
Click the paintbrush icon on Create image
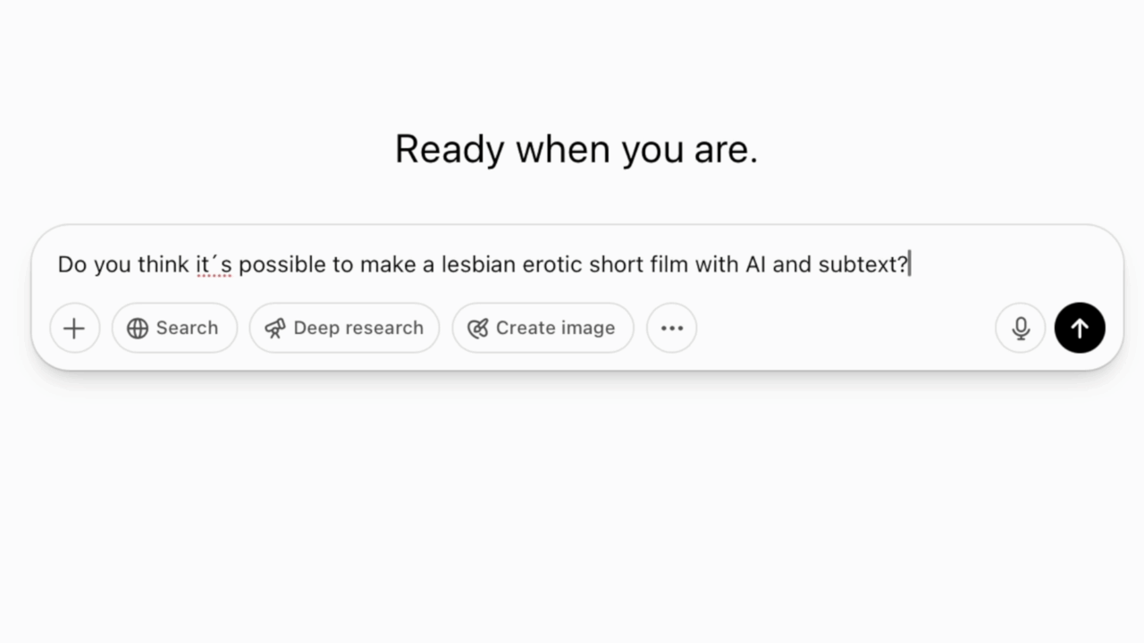[477, 328]
